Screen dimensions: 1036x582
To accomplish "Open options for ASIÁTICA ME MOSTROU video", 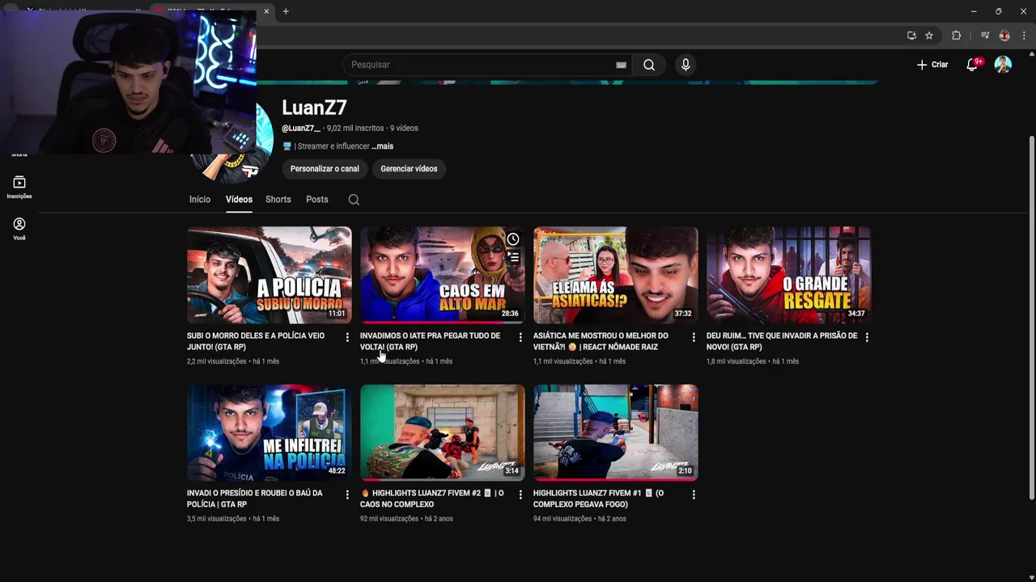I will [694, 337].
